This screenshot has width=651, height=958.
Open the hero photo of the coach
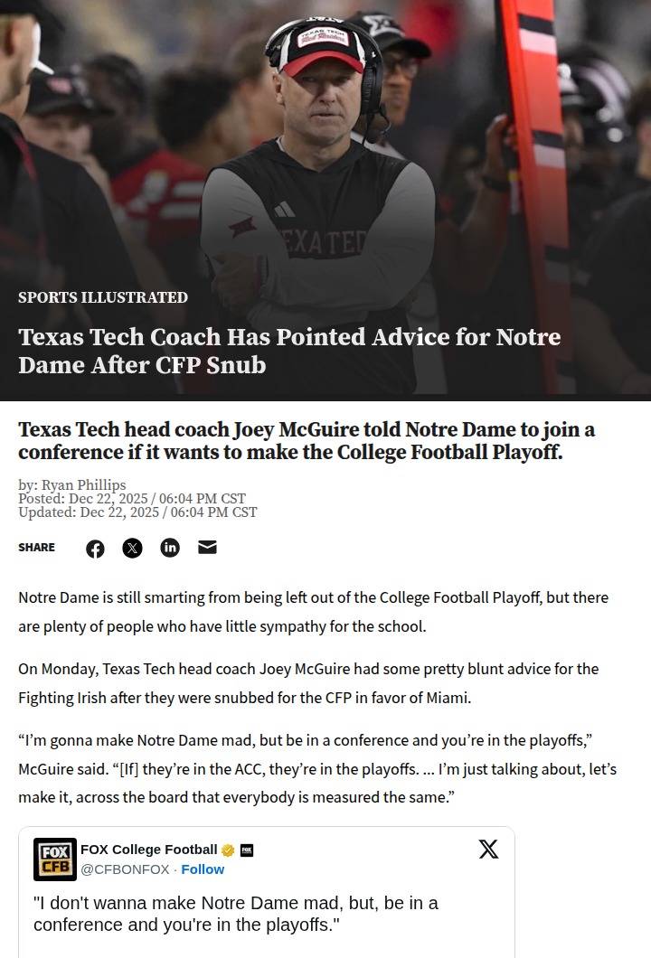[x=325, y=145]
